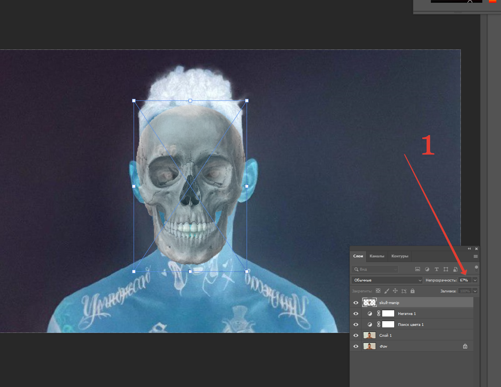Click the opacity value field showing 67%
Screen dimensions: 501x387
[x=465, y=280]
